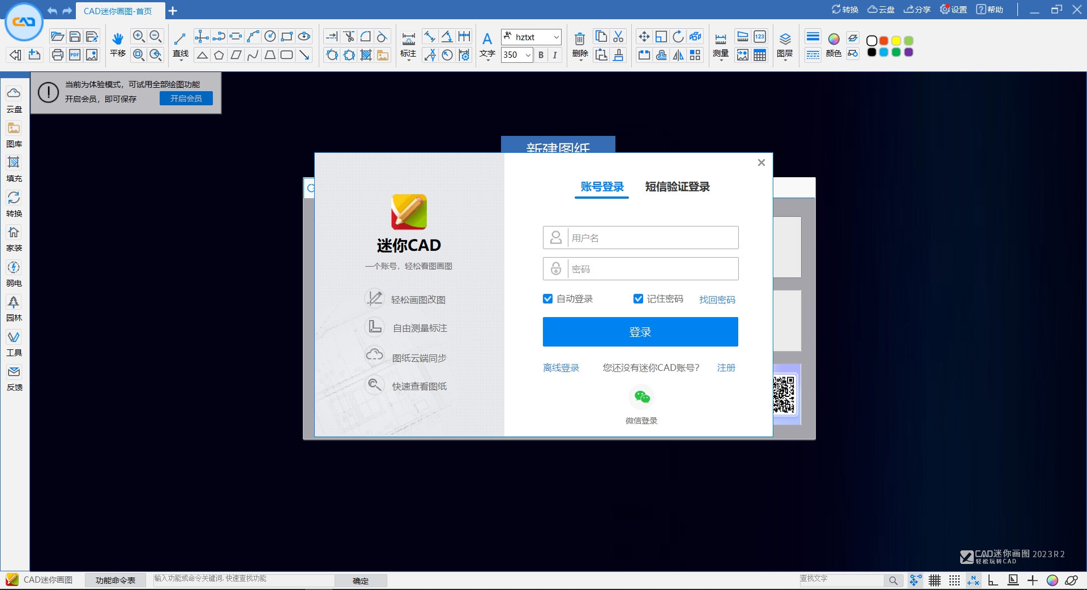Toggle Bold text formatting button
This screenshot has width=1087, height=590.
click(541, 55)
